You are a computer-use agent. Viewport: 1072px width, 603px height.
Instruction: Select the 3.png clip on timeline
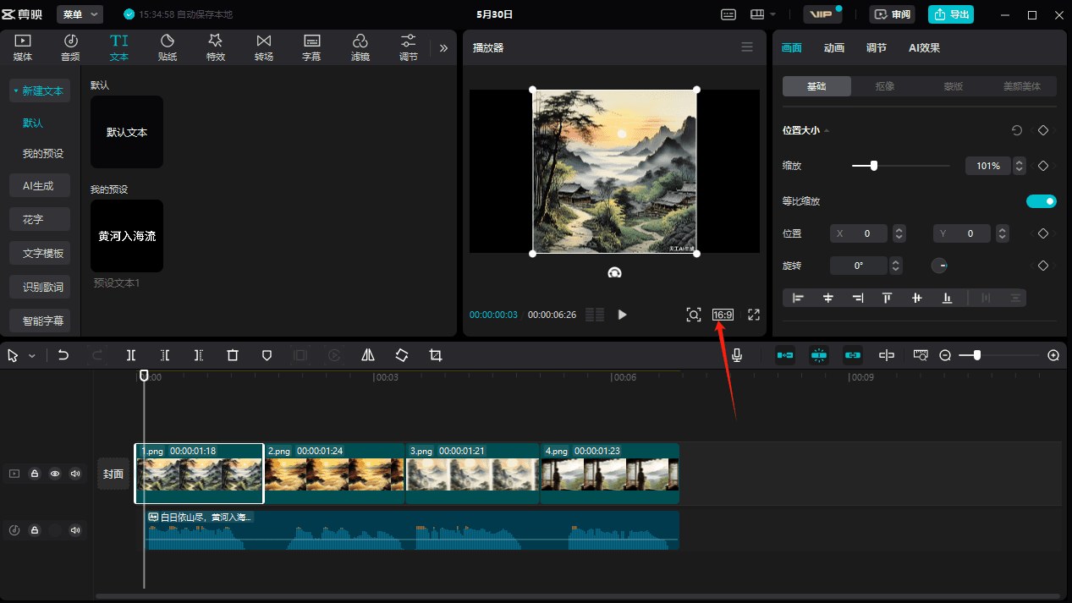coord(472,474)
